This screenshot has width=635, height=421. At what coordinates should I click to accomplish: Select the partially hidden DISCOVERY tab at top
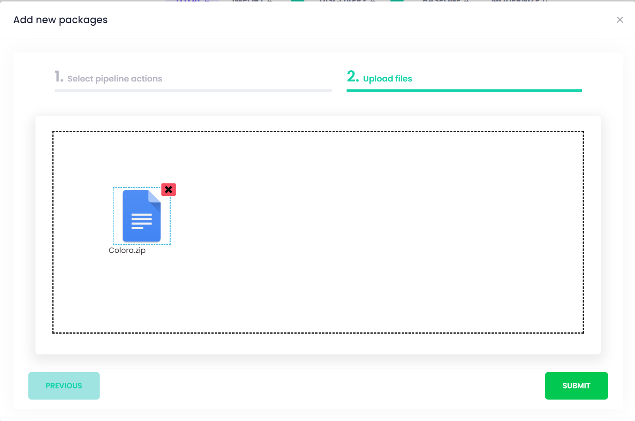(347, 1)
